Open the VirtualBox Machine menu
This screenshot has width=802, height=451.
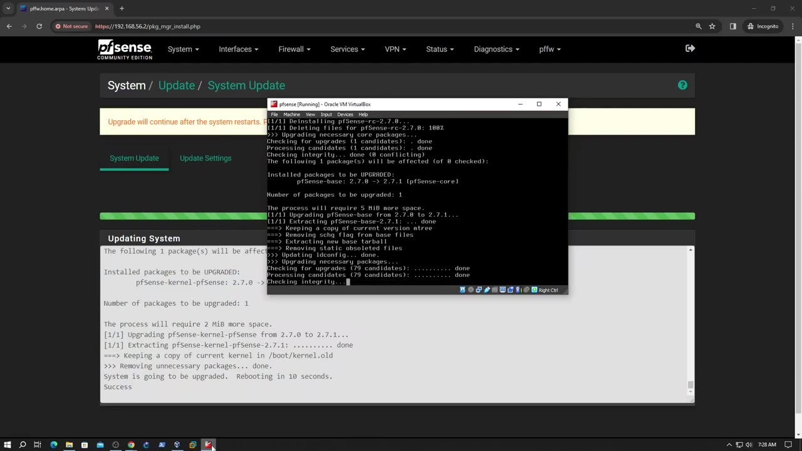[291, 115]
